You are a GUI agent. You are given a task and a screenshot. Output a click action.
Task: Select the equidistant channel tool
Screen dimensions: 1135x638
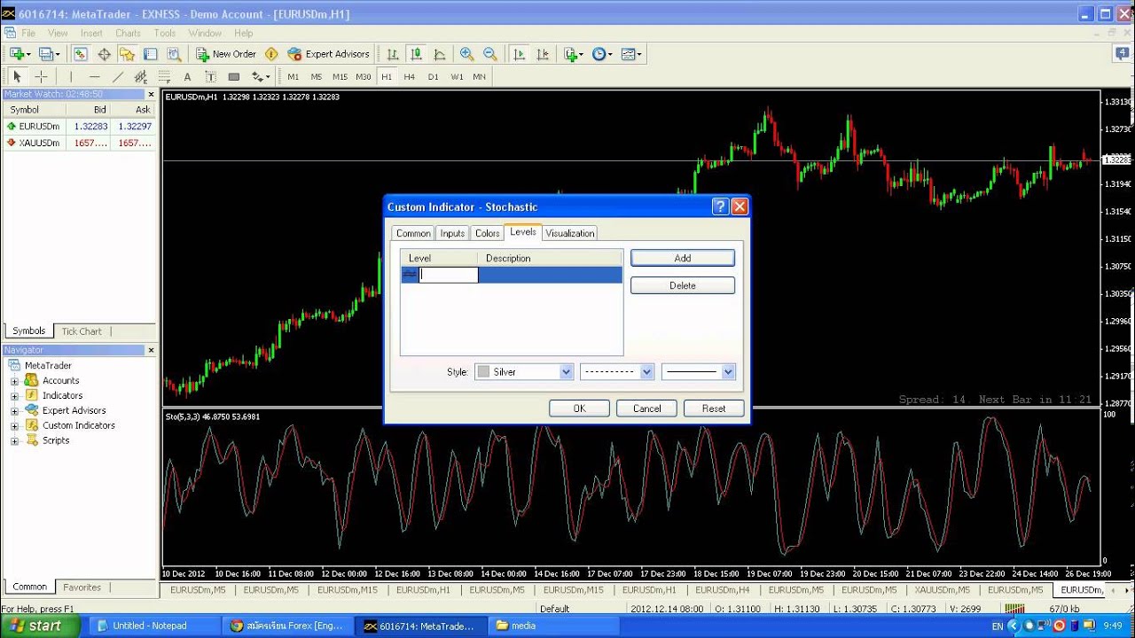(140, 77)
